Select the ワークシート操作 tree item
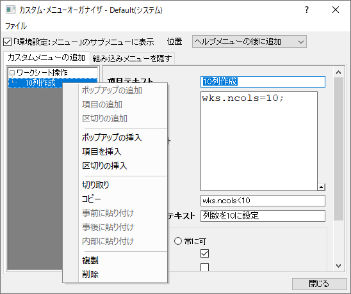The image size is (351, 294). [x=42, y=73]
